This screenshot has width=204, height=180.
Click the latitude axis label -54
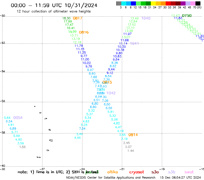[x=2, y=71]
